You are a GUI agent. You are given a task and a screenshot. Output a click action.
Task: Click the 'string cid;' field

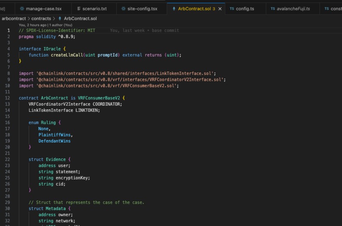tap(52, 184)
